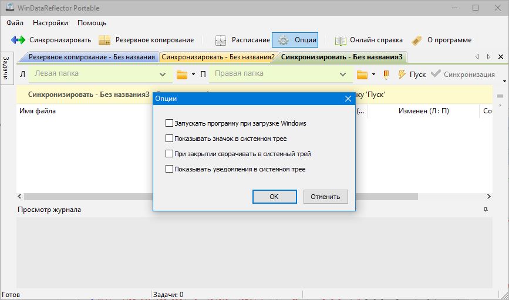Click the Опции gear icon

coord(284,41)
